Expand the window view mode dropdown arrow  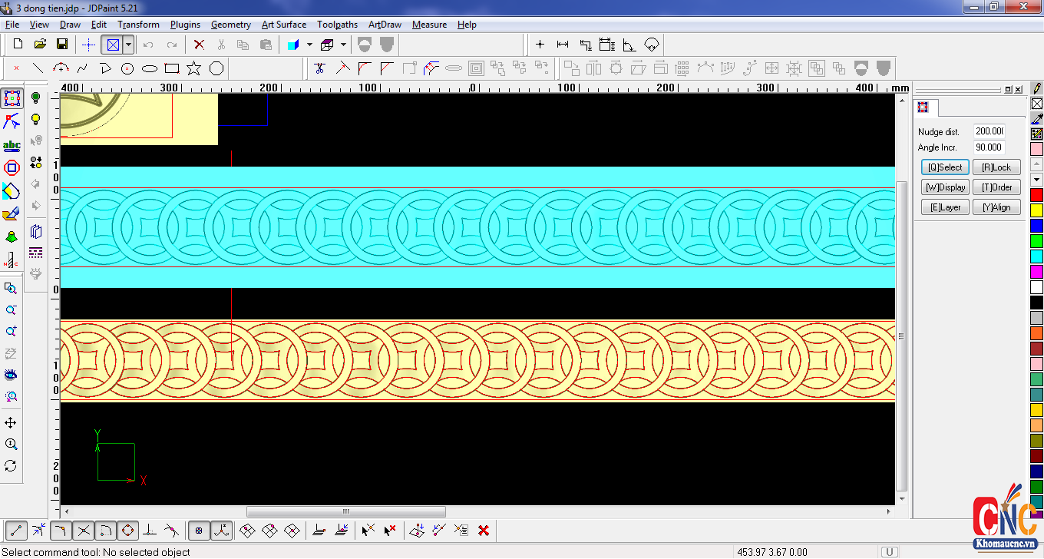[128, 45]
